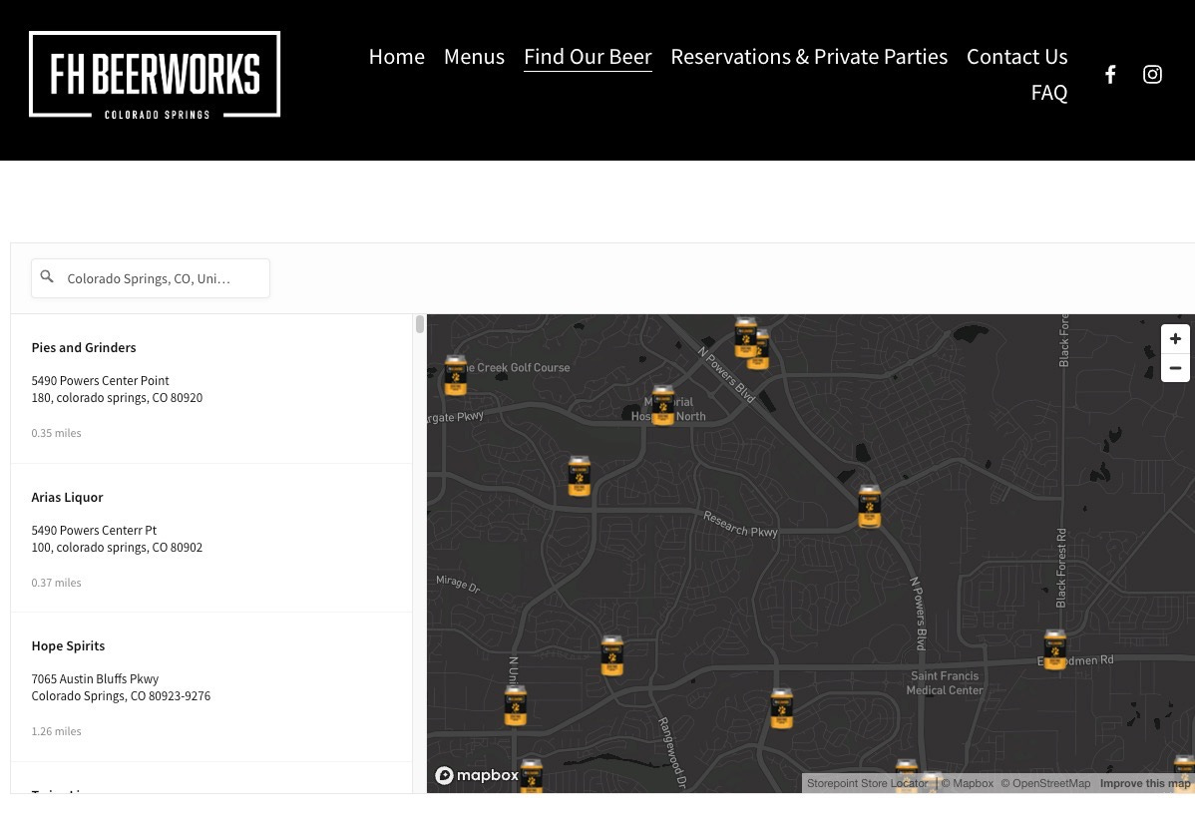The width and height of the screenshot is (1195, 829).
Task: Click the 1.26 miles distance text
Action: [x=57, y=731]
